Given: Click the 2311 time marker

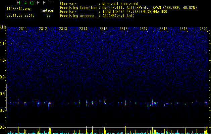Looking at the screenshot, I should 23,29.
